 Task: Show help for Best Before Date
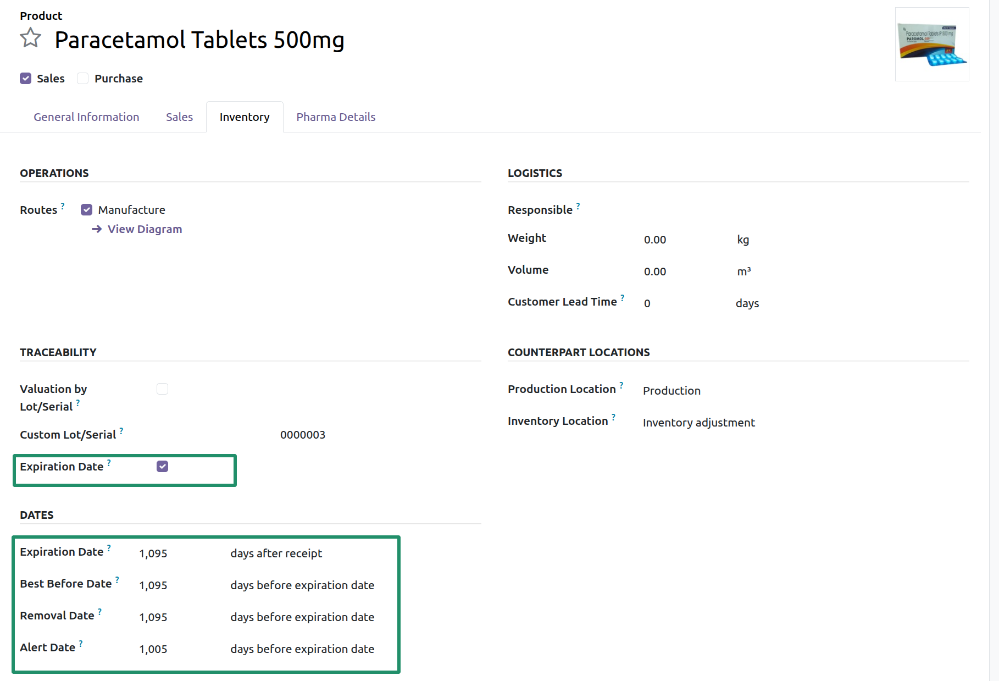pos(117,580)
